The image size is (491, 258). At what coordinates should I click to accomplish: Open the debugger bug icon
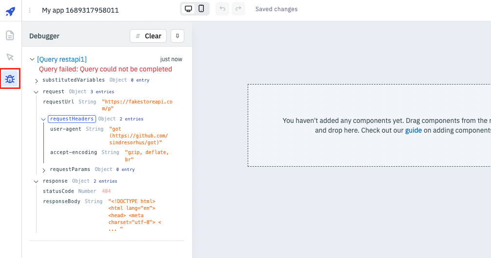pyautogui.click(x=10, y=79)
